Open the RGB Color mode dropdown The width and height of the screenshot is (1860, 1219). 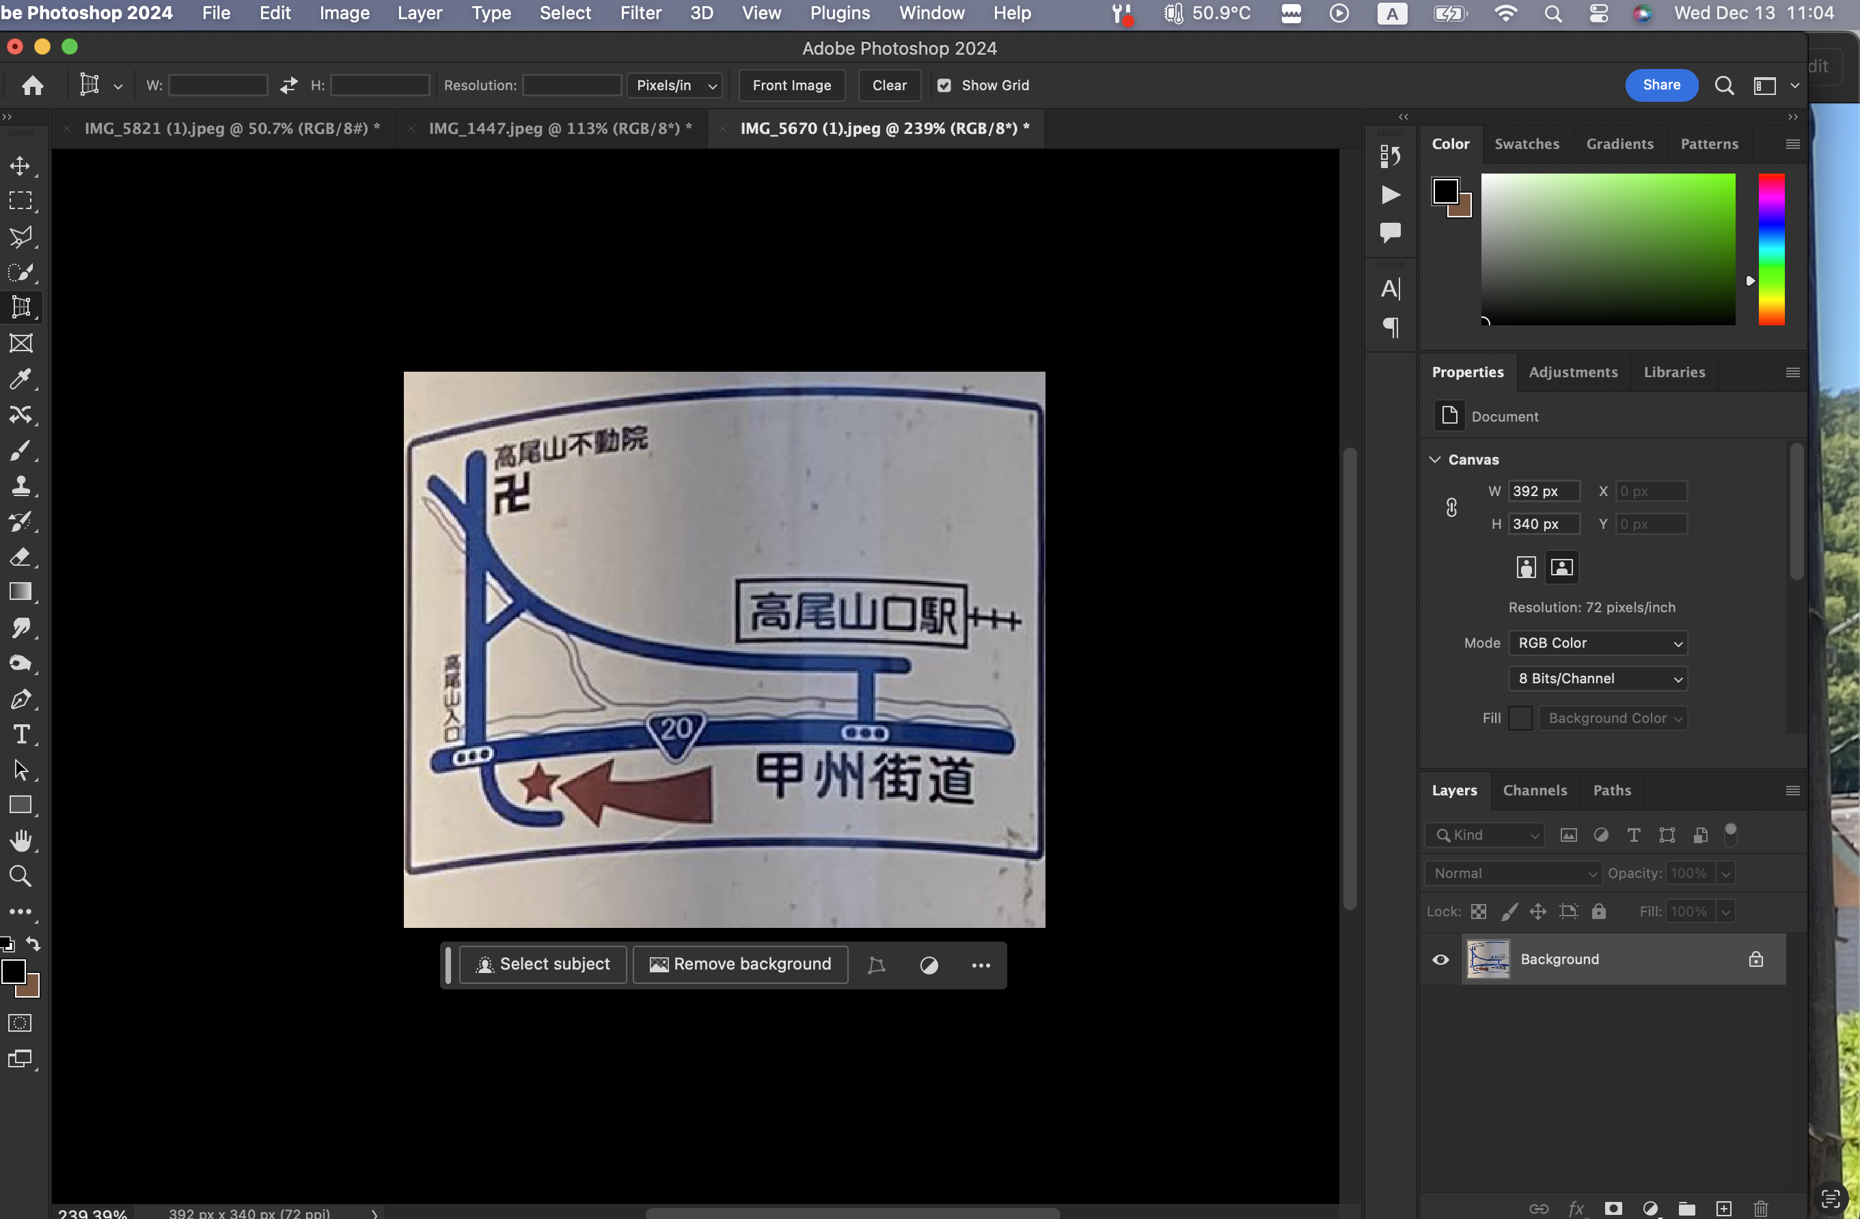coord(1598,643)
